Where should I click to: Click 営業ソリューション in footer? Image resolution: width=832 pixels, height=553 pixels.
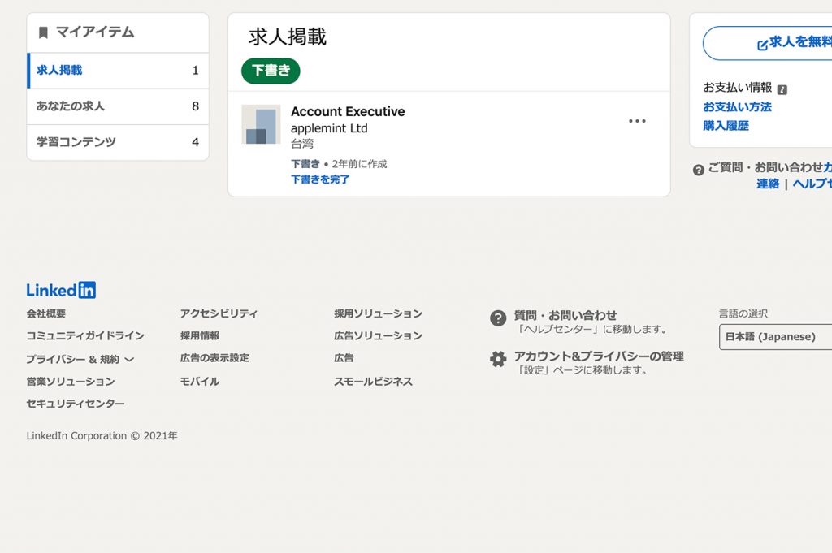click(x=71, y=381)
